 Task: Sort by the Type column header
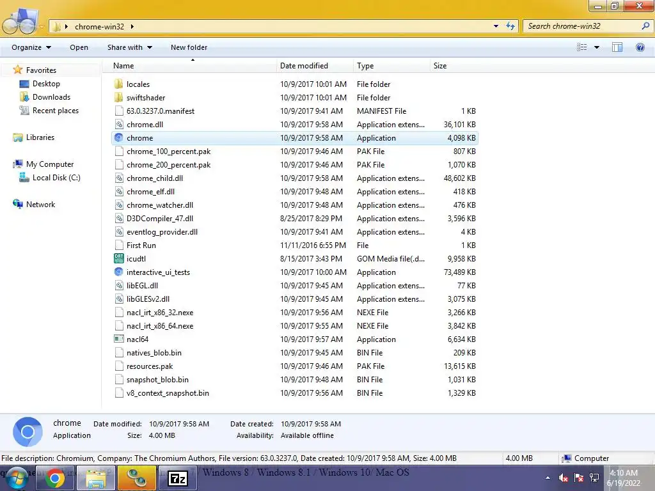point(391,66)
